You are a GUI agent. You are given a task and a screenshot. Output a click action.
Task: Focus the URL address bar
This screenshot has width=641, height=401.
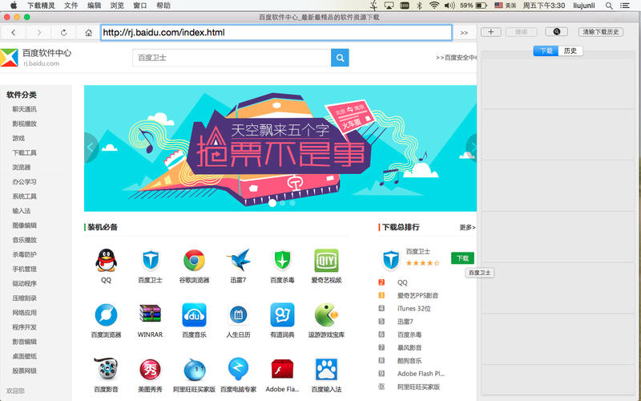click(276, 32)
